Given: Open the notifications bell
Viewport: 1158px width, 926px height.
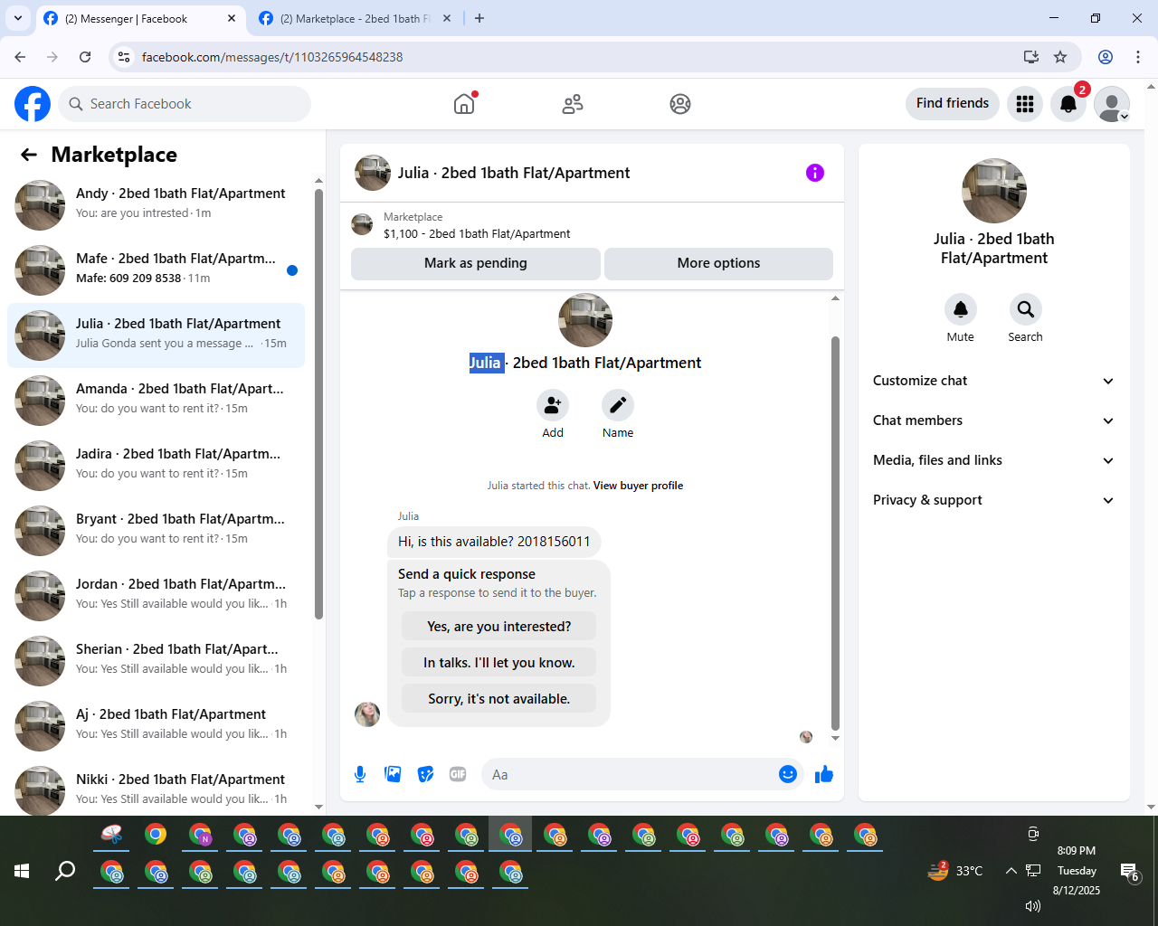Looking at the screenshot, I should coord(1068,104).
